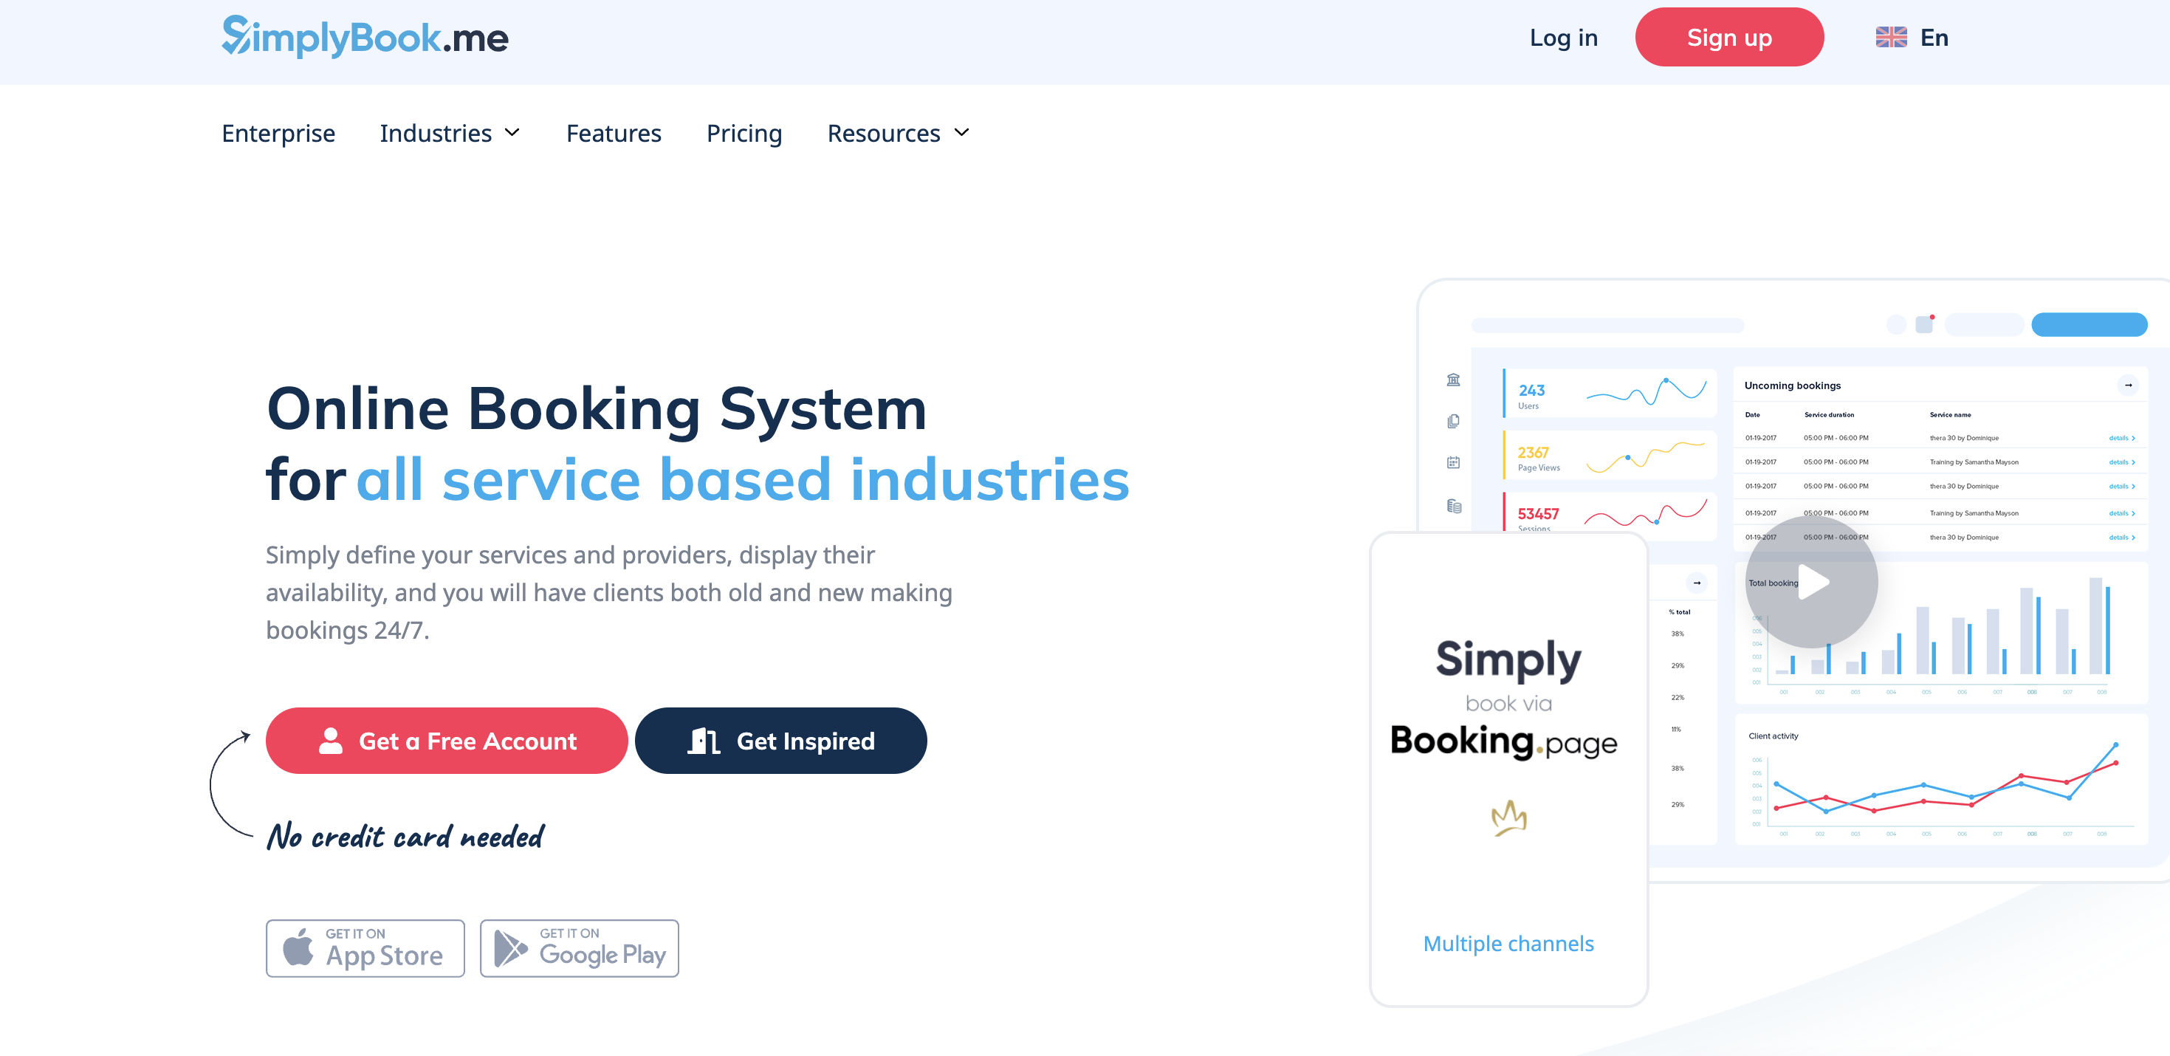Play the dashboard demo video

(x=1811, y=581)
